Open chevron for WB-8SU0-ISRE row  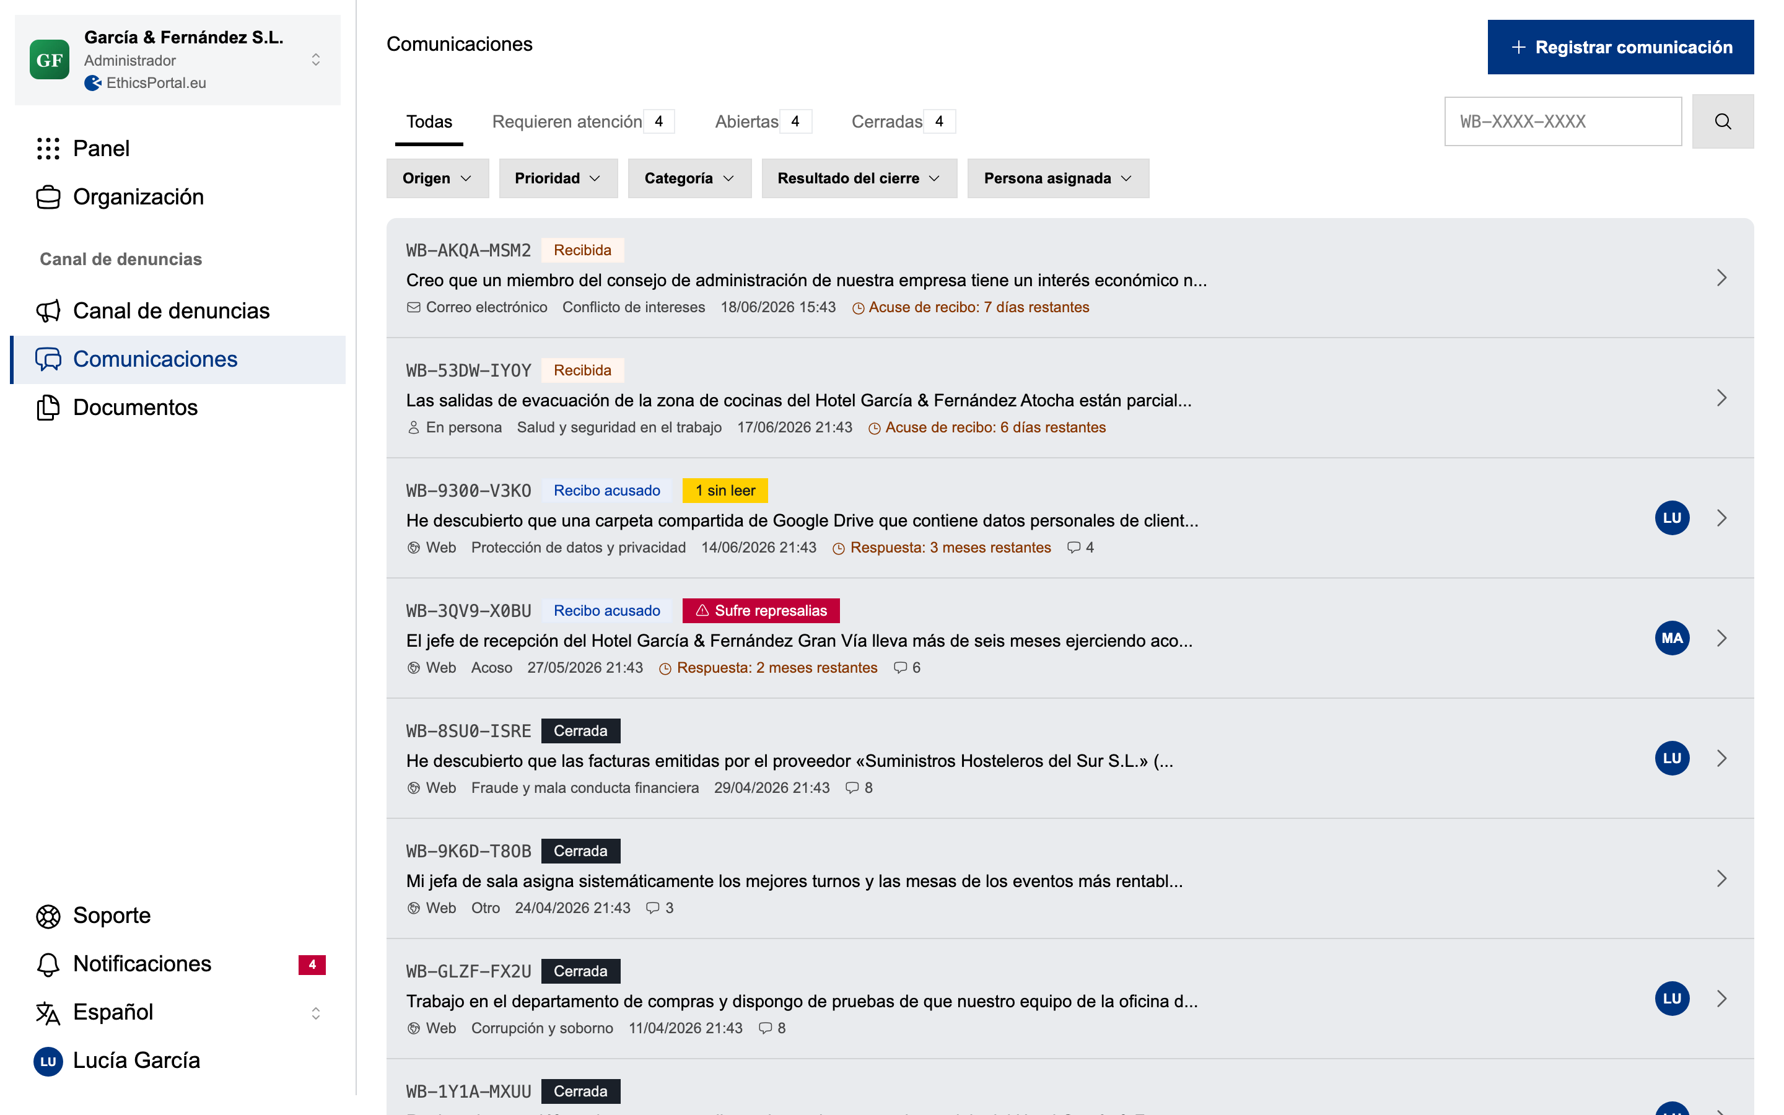1721,759
